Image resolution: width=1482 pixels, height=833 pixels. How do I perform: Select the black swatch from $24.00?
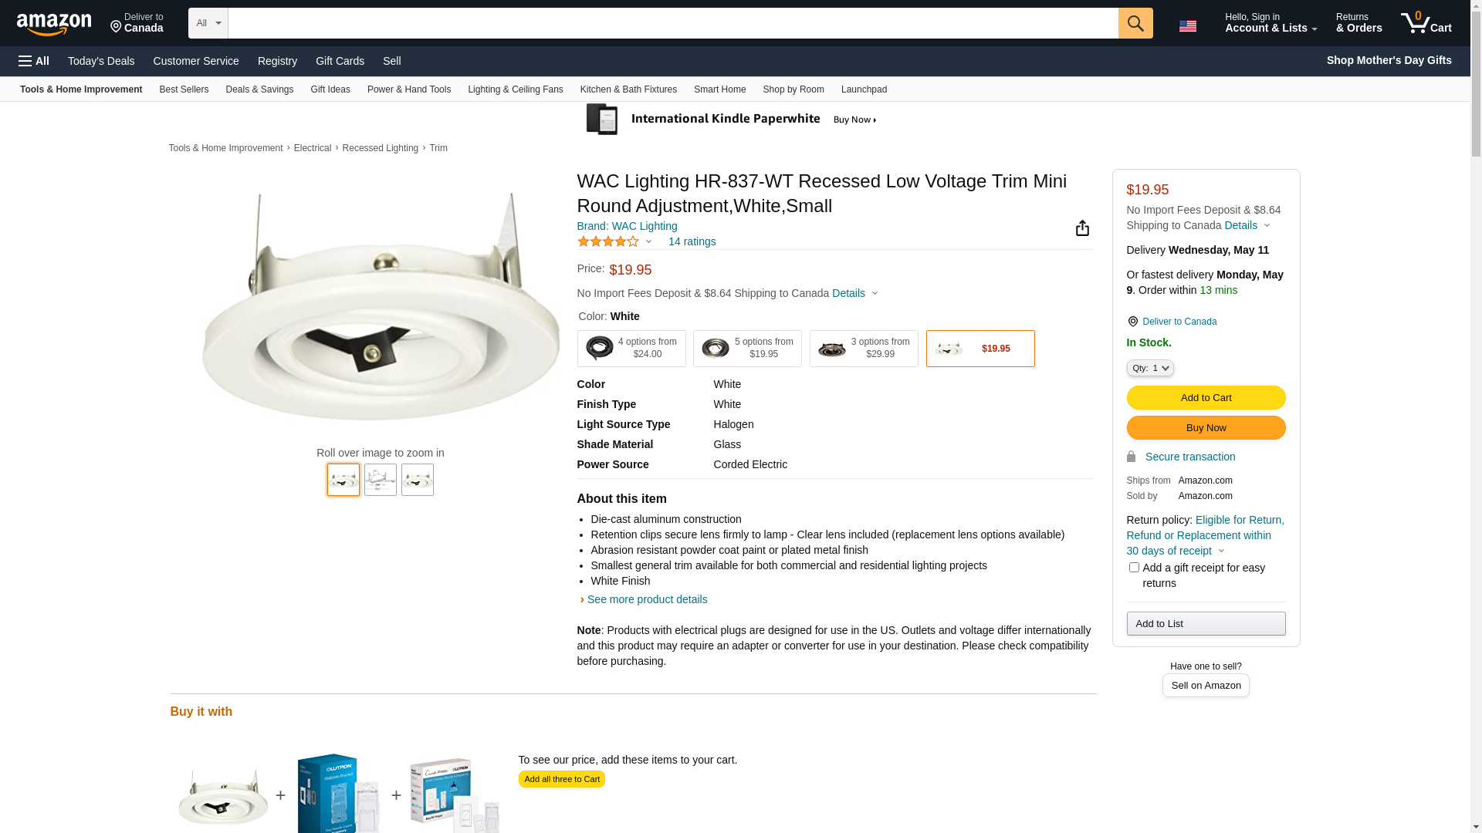pyautogui.click(x=631, y=349)
